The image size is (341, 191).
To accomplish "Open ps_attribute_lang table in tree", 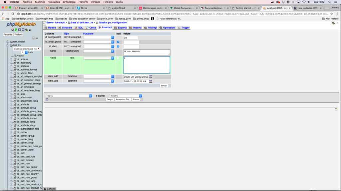I will point(26,122).
